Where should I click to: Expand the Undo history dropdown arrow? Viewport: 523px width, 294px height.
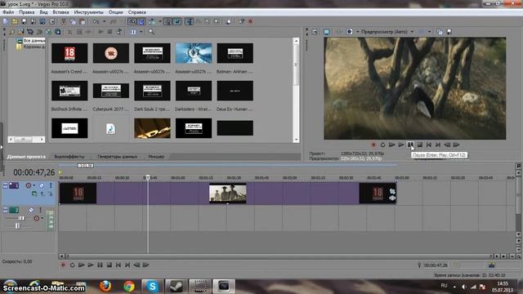click(104, 22)
